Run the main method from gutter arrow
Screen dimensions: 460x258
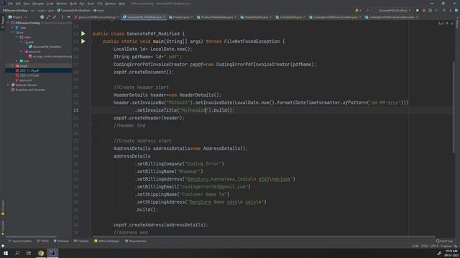click(83, 42)
